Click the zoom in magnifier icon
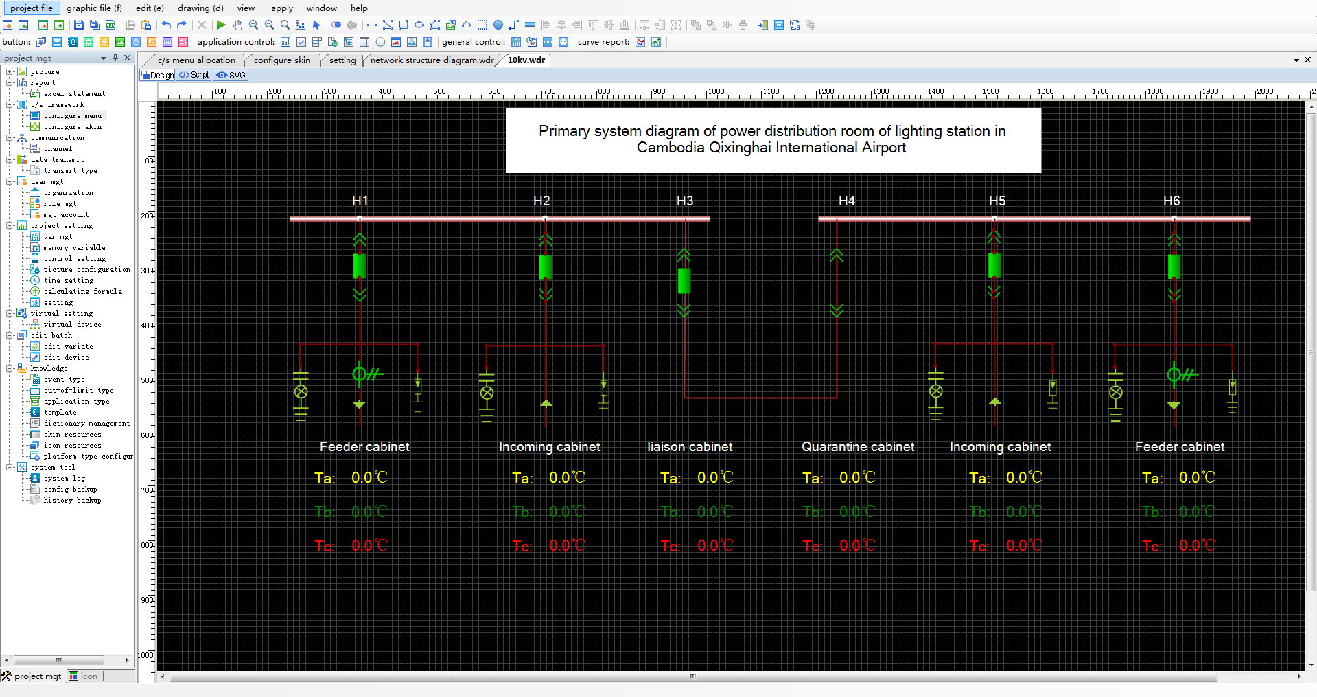Screen dimensions: 1317x697 [253, 25]
